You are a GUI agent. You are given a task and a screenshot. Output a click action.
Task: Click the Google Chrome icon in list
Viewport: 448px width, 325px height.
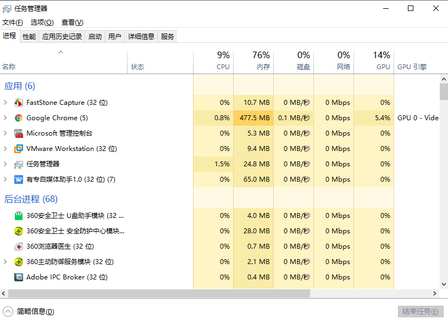[19, 118]
